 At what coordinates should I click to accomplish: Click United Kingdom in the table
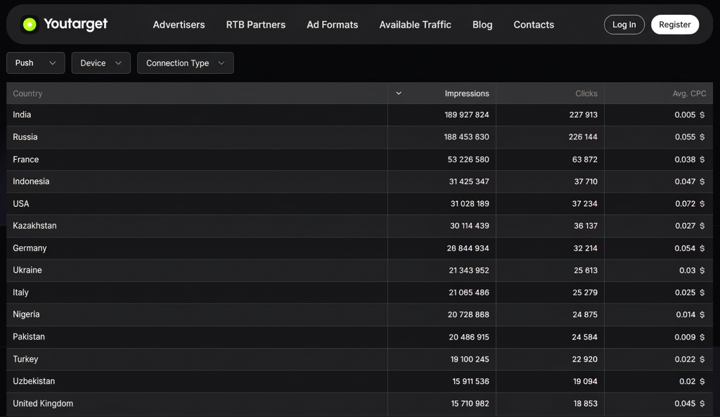[43, 403]
